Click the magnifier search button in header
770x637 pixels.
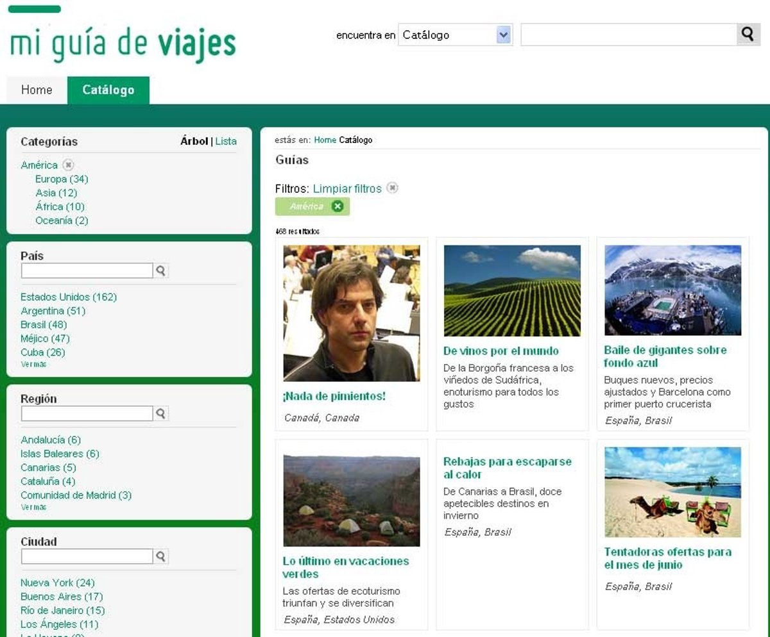pyautogui.click(x=748, y=35)
